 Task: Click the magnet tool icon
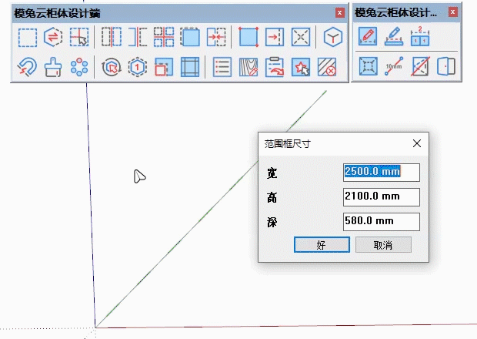coord(28,67)
